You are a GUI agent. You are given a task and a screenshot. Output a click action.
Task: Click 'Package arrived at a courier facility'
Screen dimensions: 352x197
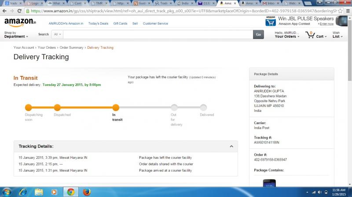[165, 170]
